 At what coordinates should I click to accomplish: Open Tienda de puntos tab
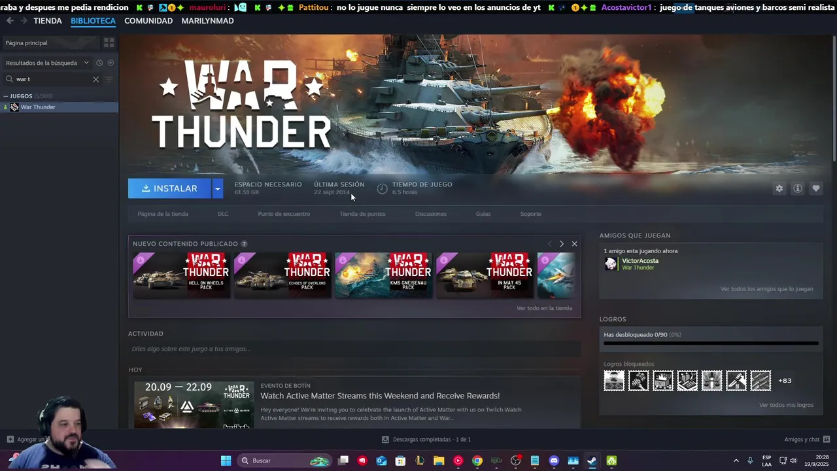362,214
